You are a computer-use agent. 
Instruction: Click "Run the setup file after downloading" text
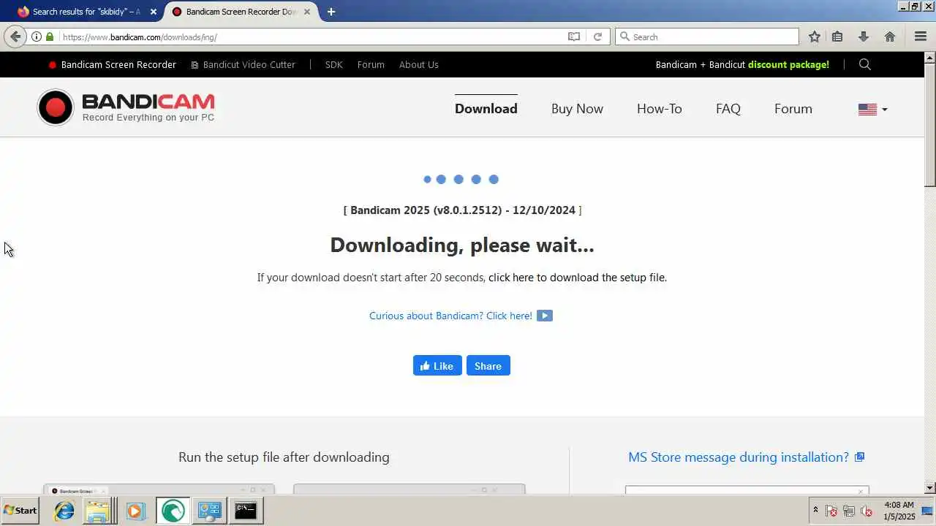click(x=284, y=457)
